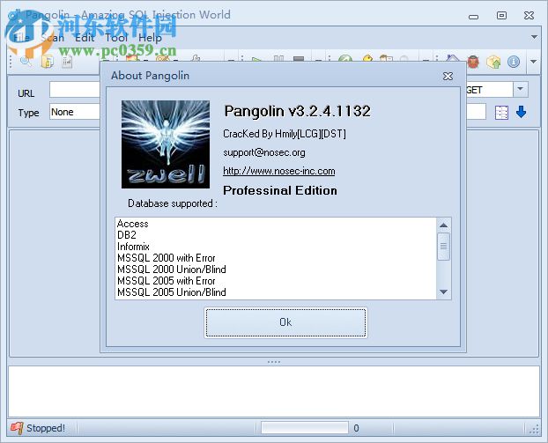Click the blue info circle toolbar icon
This screenshot has height=443, width=548.
[514, 62]
